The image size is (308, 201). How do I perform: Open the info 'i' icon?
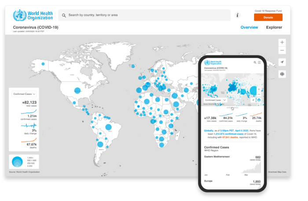click(x=238, y=15)
